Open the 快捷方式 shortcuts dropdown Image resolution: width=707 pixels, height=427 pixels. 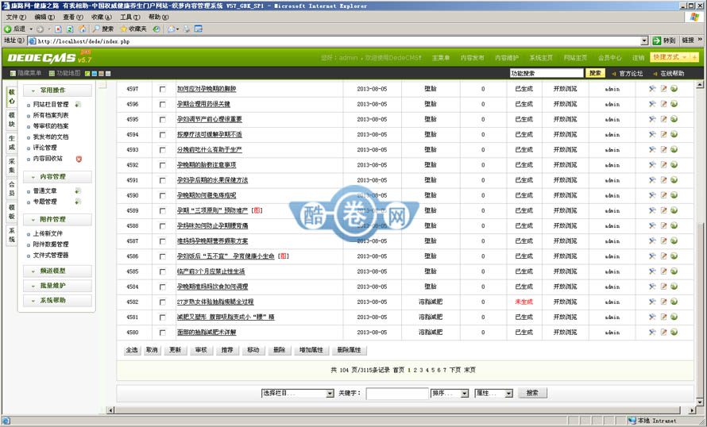coord(670,58)
